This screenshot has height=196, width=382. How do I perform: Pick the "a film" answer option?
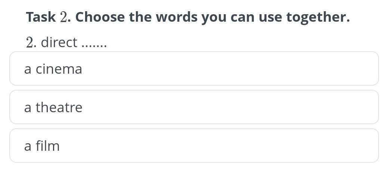pyautogui.click(x=194, y=146)
